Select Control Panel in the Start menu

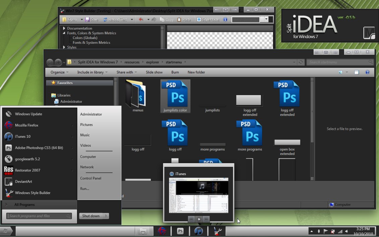[x=90, y=178]
